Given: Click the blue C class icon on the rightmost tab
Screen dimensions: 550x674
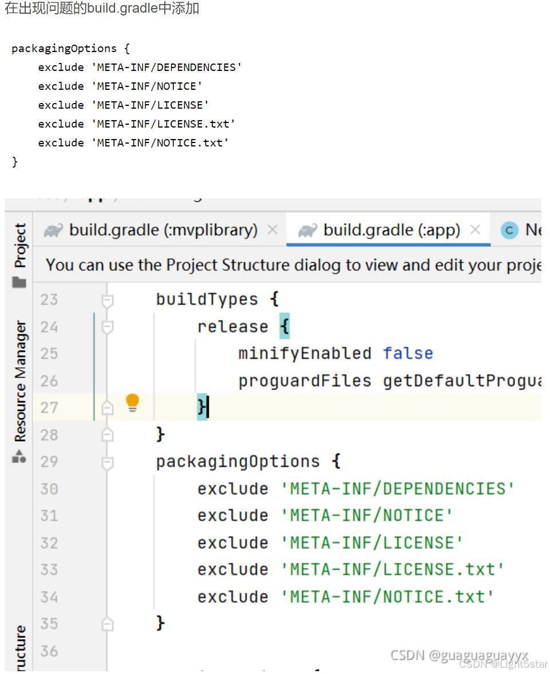Looking at the screenshot, I should point(509,230).
